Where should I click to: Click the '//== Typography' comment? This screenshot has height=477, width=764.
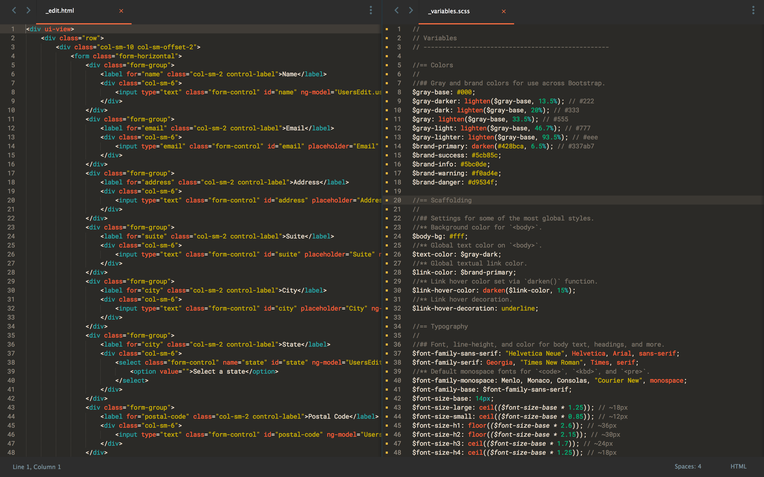[x=440, y=326]
